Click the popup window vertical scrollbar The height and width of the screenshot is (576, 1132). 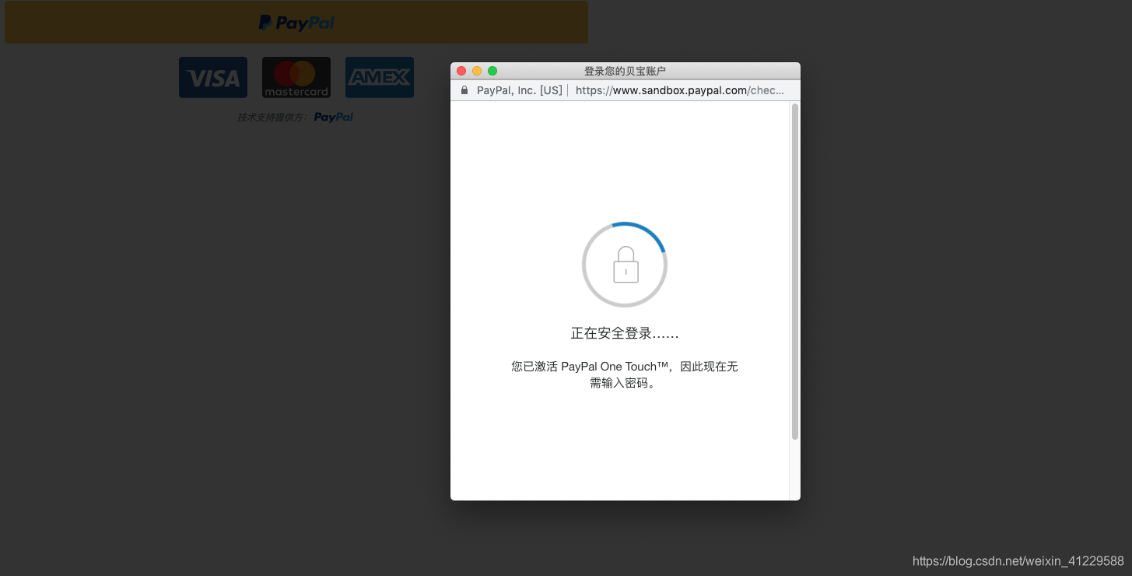[794, 272]
